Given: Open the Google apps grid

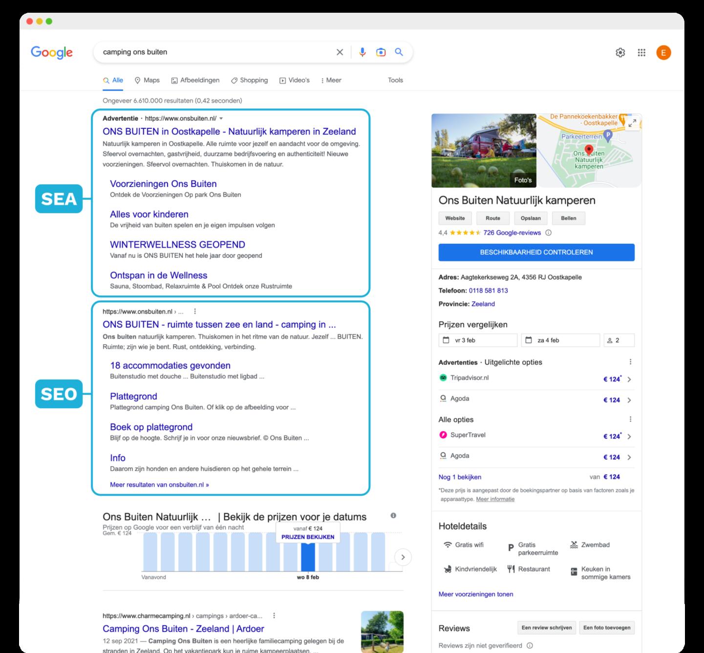Looking at the screenshot, I should [x=641, y=53].
